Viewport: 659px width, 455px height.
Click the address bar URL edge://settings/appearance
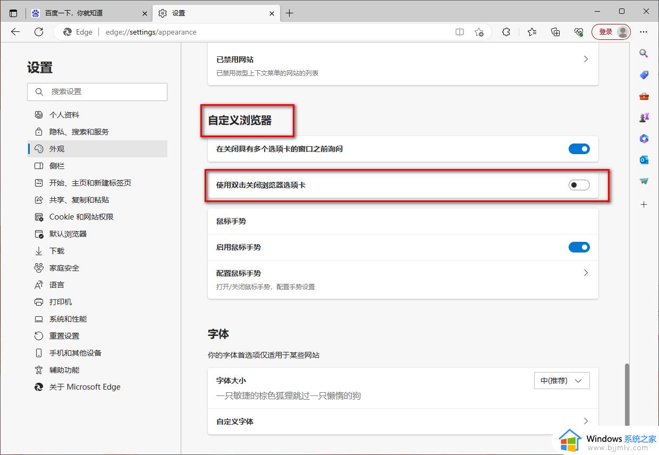151,32
